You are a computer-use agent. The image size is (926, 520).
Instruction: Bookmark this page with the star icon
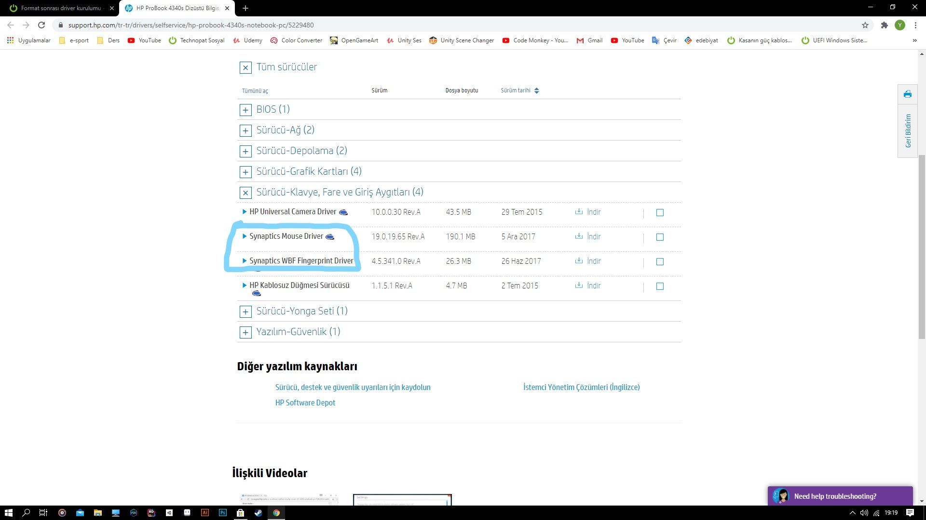tap(865, 25)
